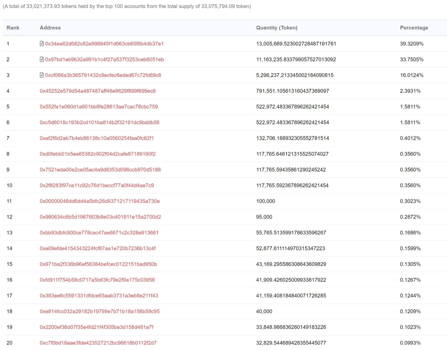Open address 0x34ea62d682c82e998945f1d663cb65f8b4db37e1
The image size is (447, 350).
104,44
